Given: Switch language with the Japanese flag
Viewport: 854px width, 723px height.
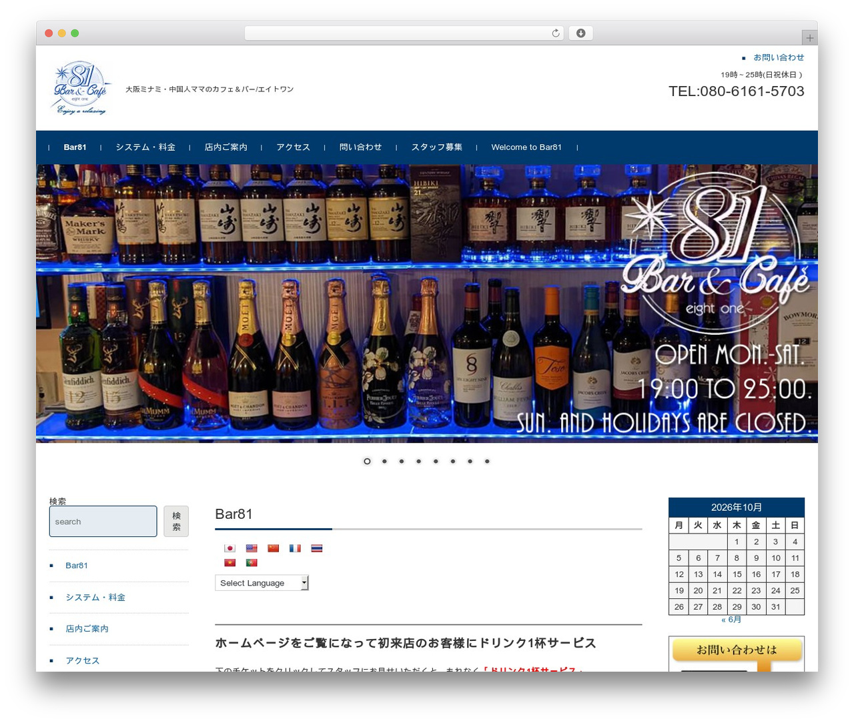Looking at the screenshot, I should click(230, 548).
